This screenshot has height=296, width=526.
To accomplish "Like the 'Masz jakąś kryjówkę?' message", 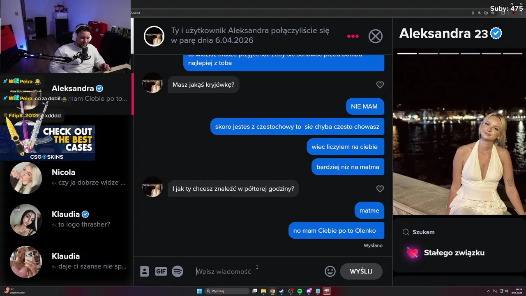I will point(380,85).
